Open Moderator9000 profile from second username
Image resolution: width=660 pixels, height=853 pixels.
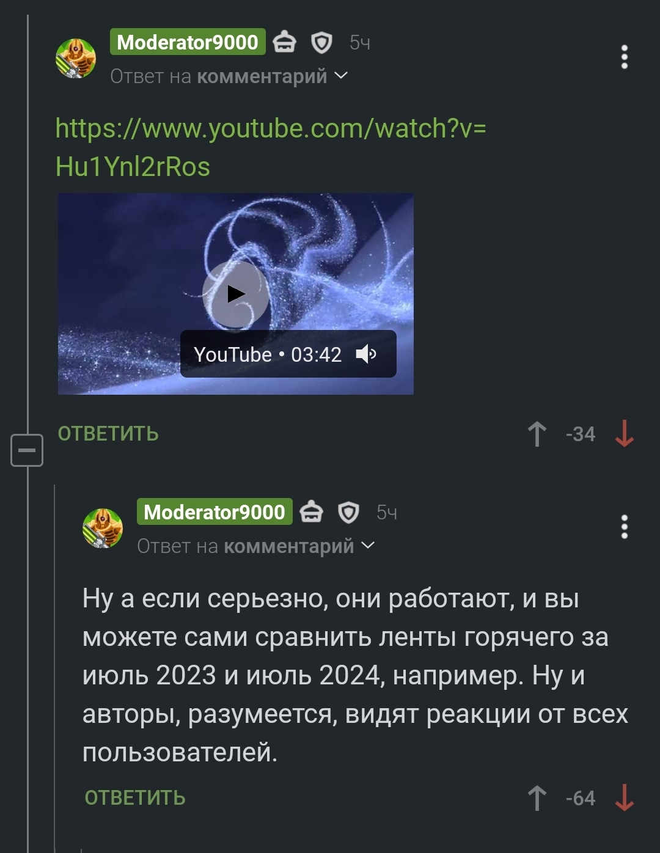click(x=215, y=512)
